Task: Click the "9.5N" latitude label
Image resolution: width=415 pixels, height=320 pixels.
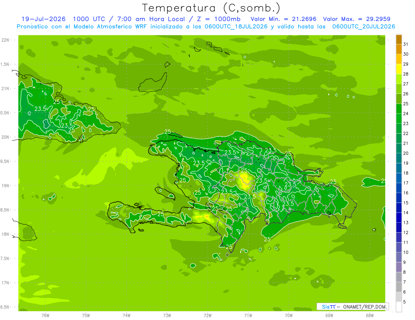Action: pyautogui.click(x=5, y=161)
